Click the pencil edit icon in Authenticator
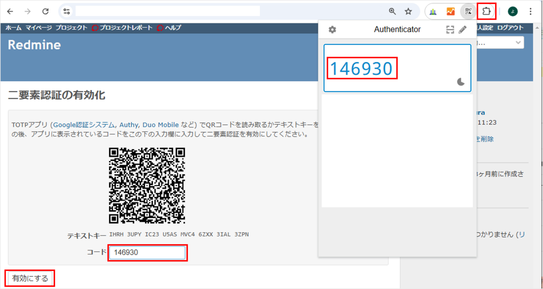The image size is (543, 289). click(463, 30)
